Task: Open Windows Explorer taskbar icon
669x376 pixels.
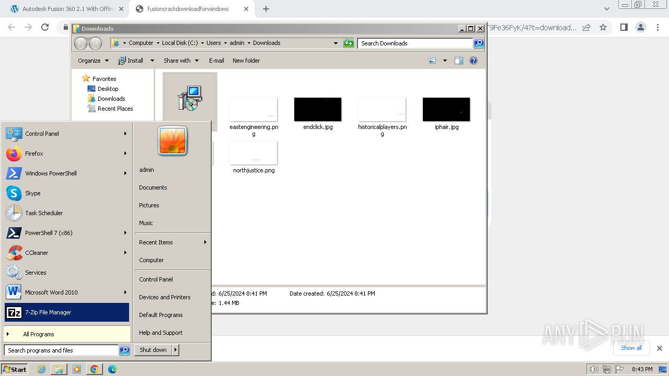Action: (59, 369)
